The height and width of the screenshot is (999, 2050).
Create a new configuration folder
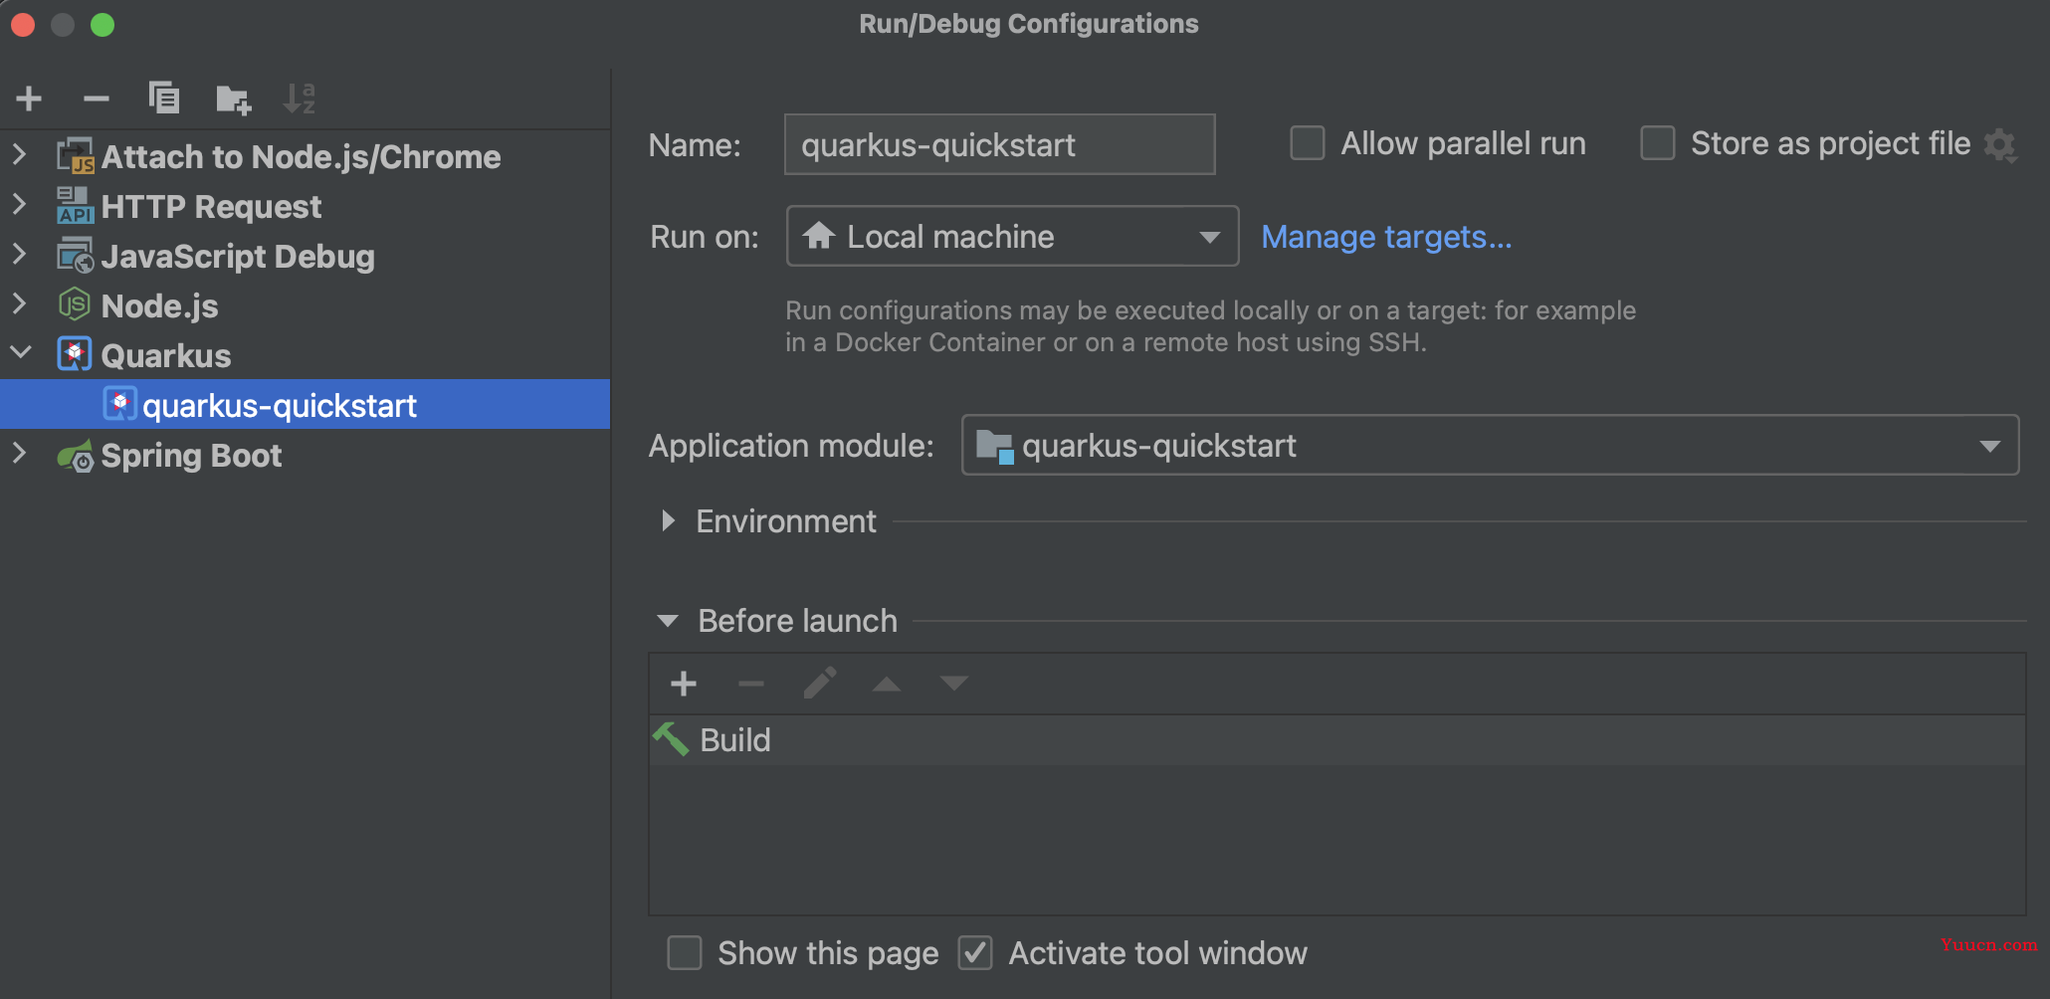tap(233, 99)
